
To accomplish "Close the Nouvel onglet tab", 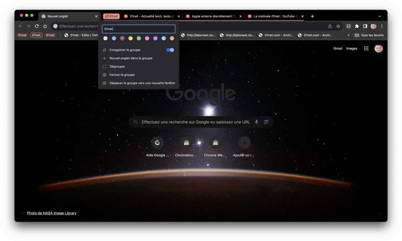I will click(96, 17).
